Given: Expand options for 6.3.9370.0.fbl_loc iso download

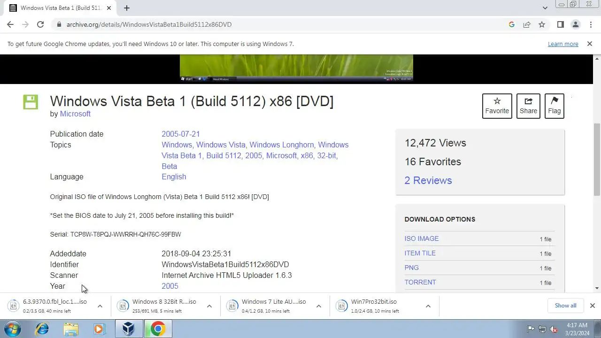Looking at the screenshot, I should click(x=100, y=306).
